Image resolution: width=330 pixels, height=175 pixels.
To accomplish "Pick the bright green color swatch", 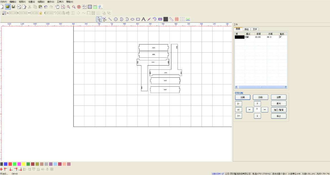I will (15, 164).
